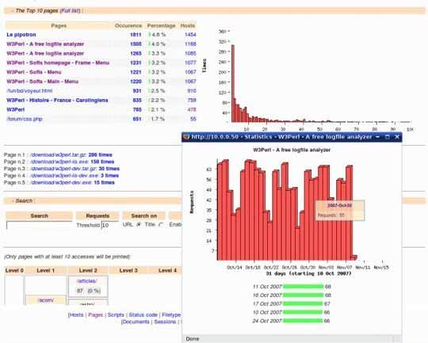Viewport: 428px width, 343px height.
Task: Click the Status code link in footer navigation
Action: (x=143, y=315)
